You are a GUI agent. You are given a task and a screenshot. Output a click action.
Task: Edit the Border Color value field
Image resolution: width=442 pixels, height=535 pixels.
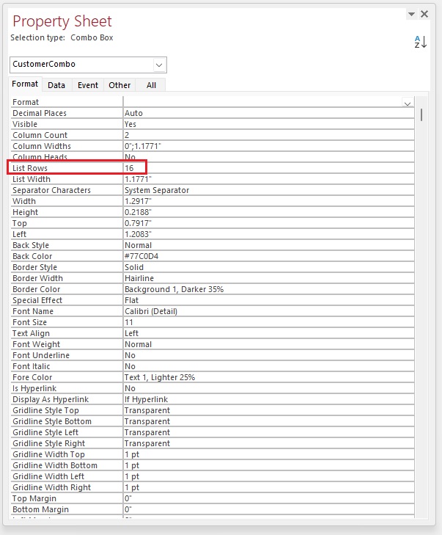(268, 289)
